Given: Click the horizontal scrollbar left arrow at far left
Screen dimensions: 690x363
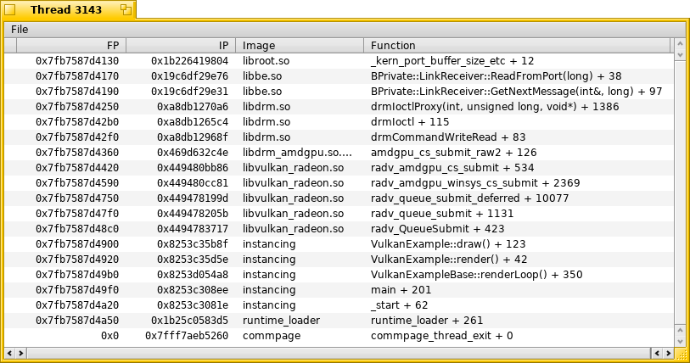Looking at the screenshot, I should [9, 353].
